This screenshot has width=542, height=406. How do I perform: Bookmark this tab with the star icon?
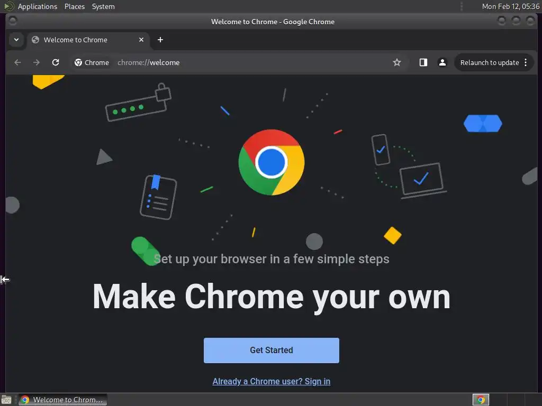click(397, 62)
